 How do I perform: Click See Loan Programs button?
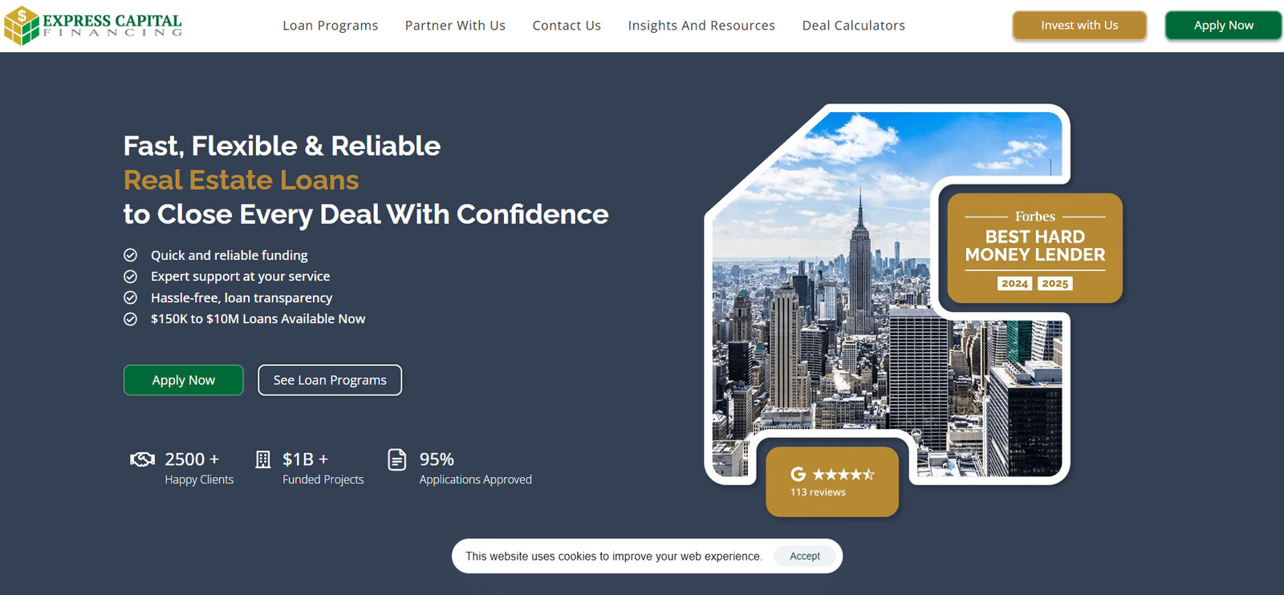pyautogui.click(x=330, y=380)
